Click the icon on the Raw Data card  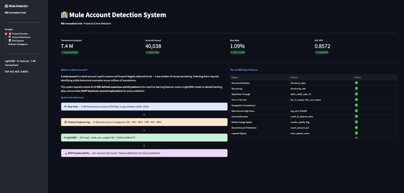[x=65, y=107]
